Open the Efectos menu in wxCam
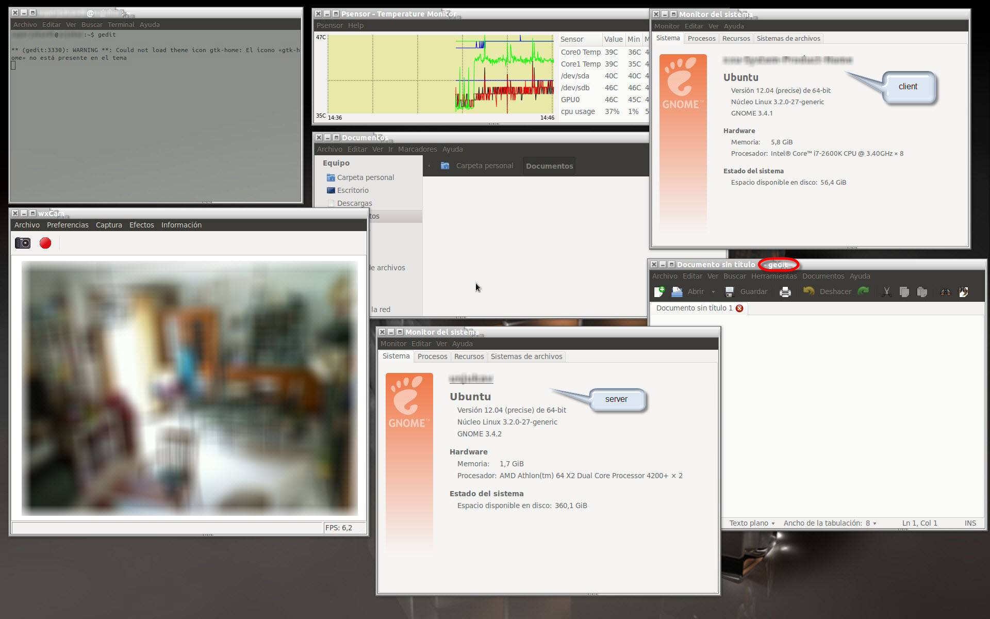The height and width of the screenshot is (619, 990). click(141, 225)
